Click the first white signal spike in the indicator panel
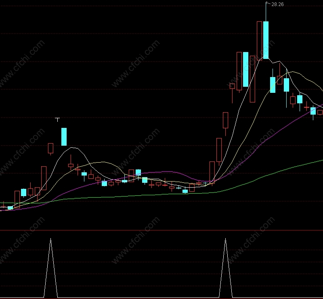 tap(51, 268)
